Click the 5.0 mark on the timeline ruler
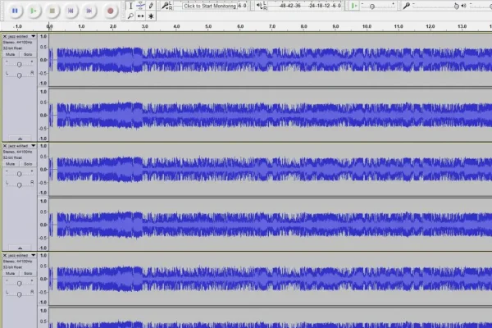 coord(208,27)
